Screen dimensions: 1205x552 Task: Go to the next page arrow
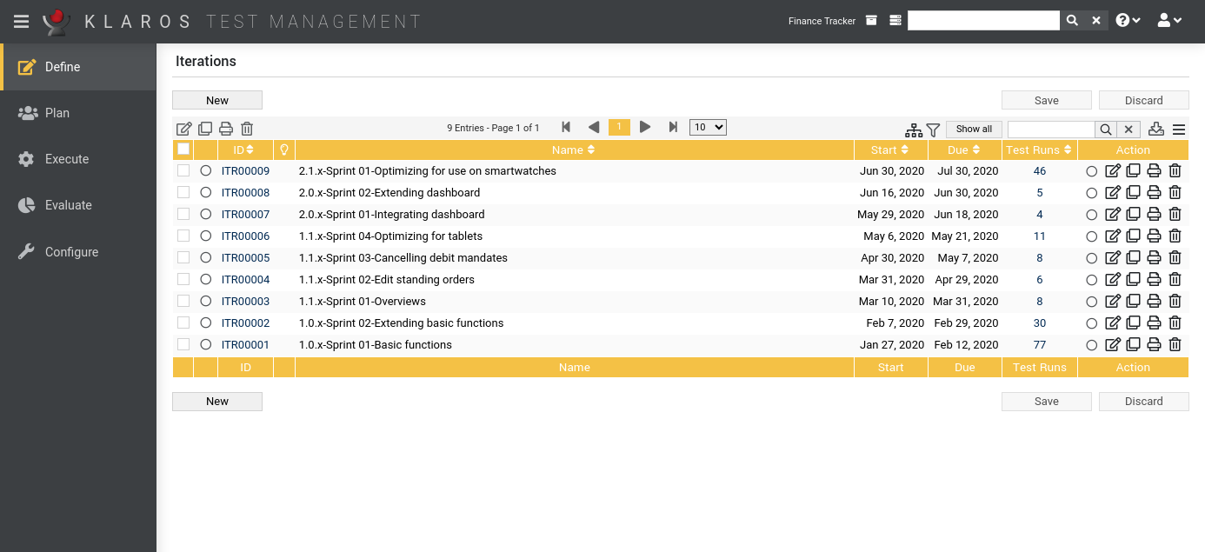(645, 128)
